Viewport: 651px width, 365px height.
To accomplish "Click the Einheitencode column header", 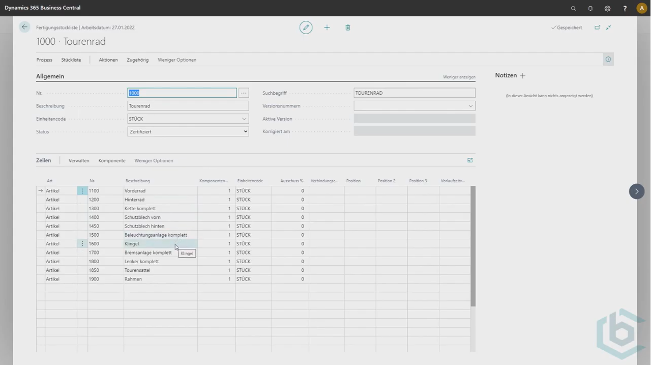I will coord(250,181).
